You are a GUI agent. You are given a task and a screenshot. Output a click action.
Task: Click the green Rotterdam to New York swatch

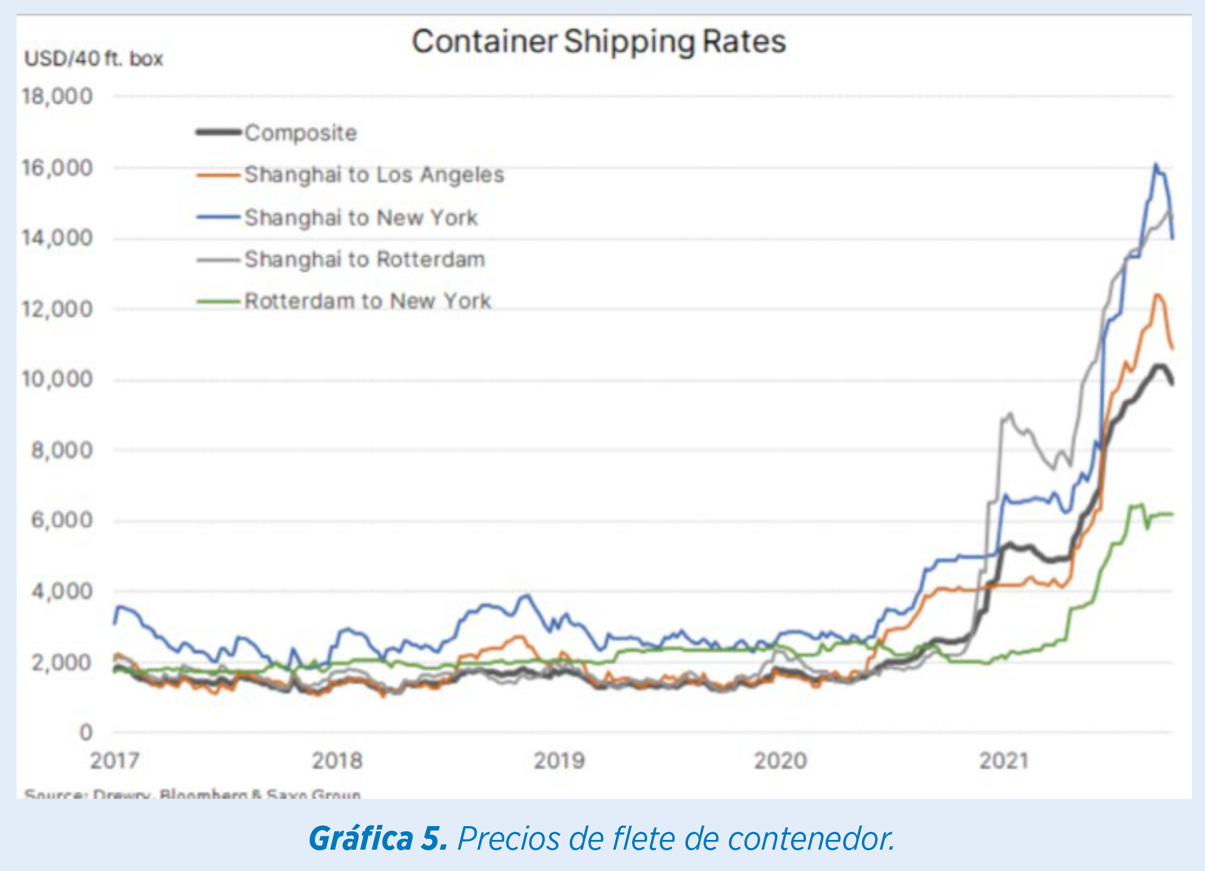(x=219, y=301)
